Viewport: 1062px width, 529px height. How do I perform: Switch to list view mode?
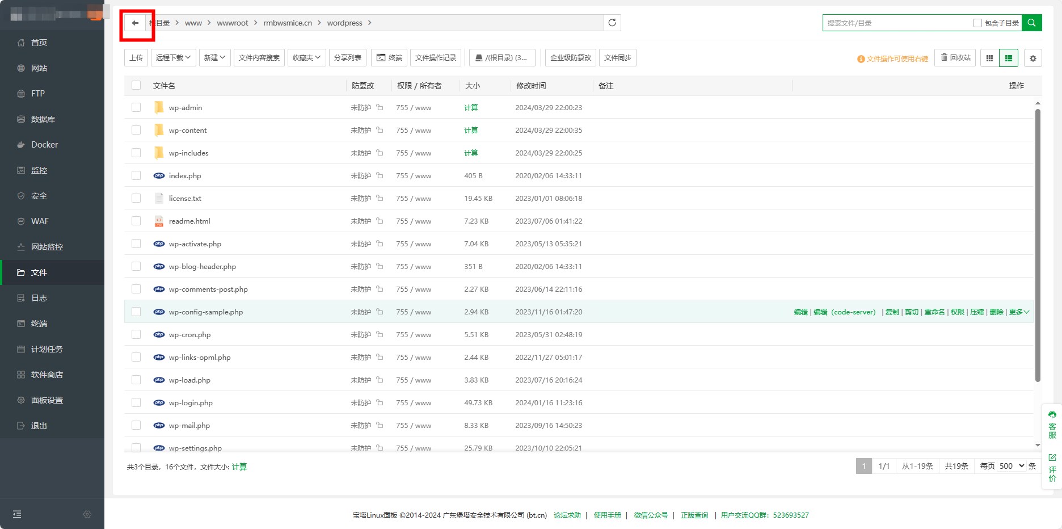tap(1009, 58)
